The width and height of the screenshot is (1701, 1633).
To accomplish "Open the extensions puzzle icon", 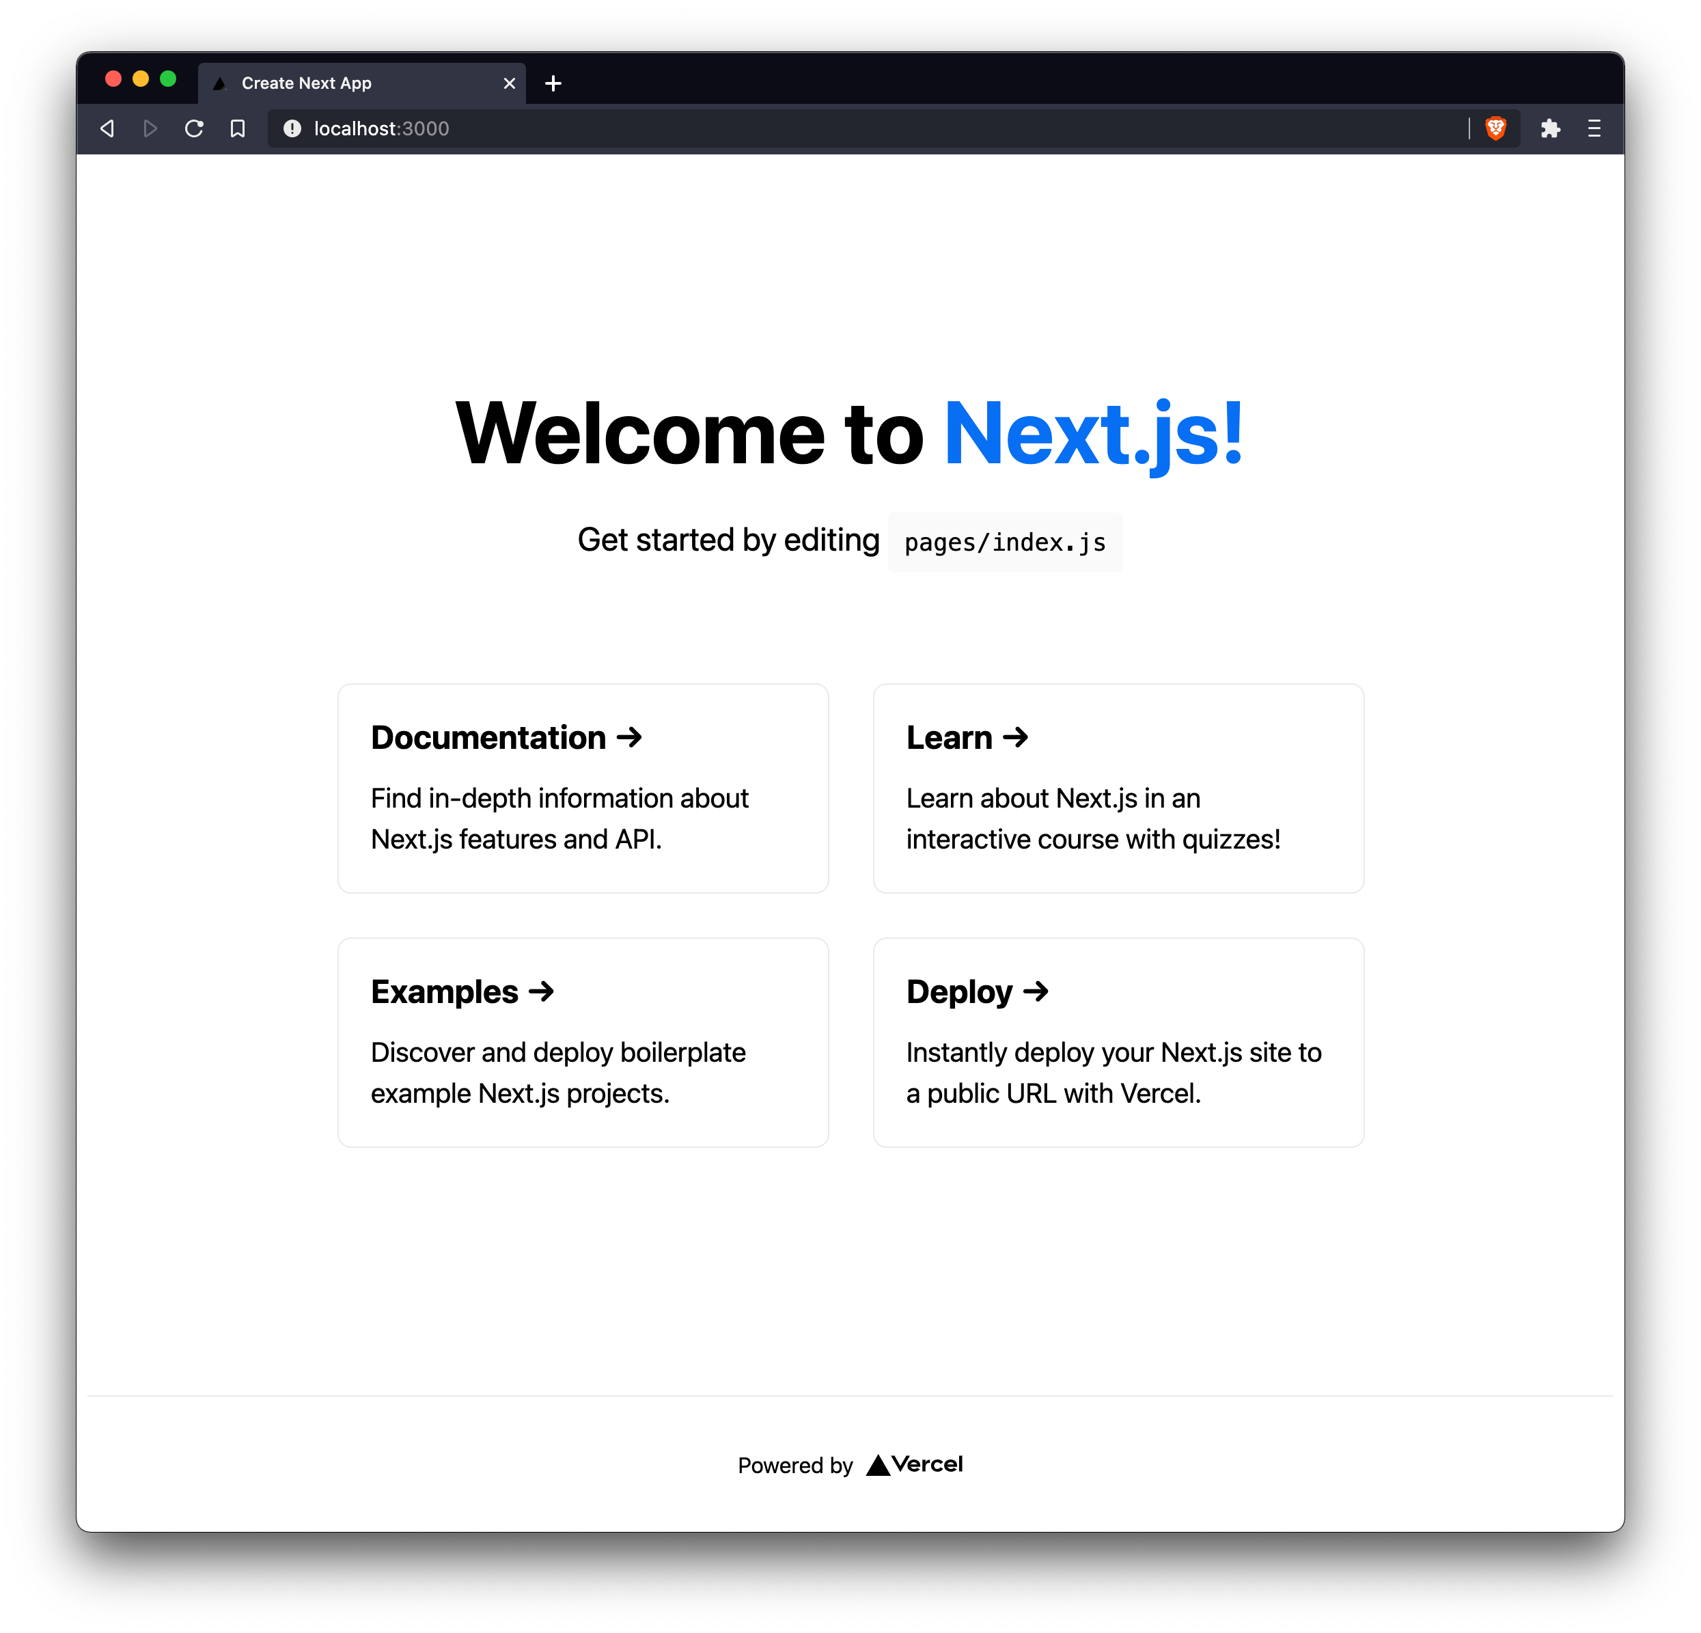I will tap(1550, 128).
